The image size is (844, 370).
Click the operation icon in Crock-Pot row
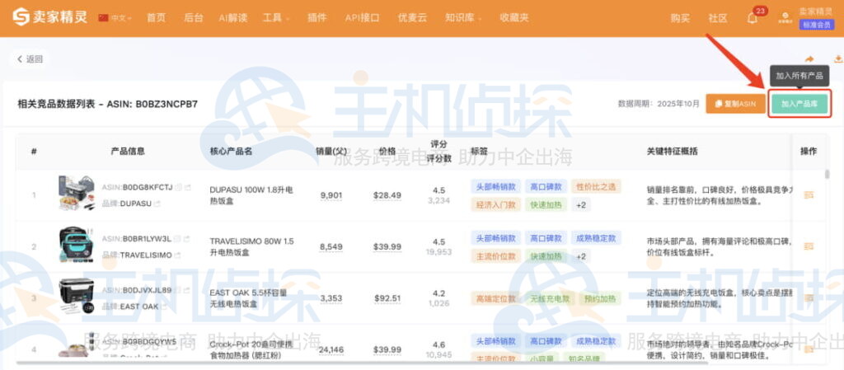pos(809,349)
